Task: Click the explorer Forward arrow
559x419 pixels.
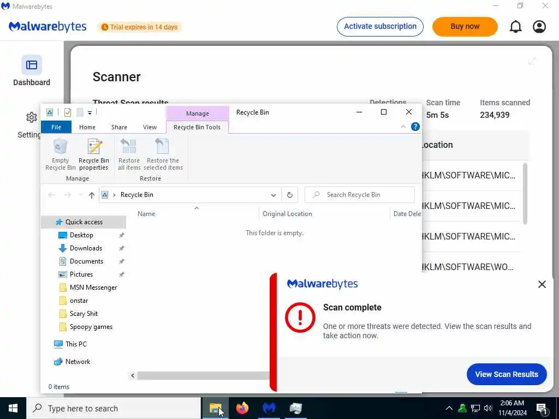Action: (67, 195)
